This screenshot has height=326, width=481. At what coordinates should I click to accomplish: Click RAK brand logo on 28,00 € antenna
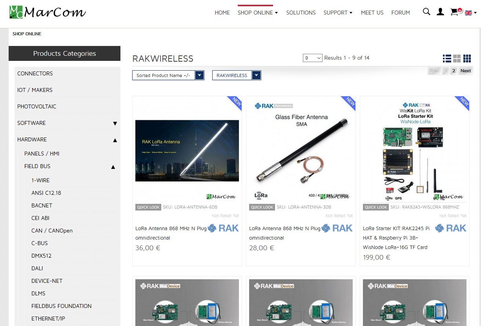(x=337, y=228)
